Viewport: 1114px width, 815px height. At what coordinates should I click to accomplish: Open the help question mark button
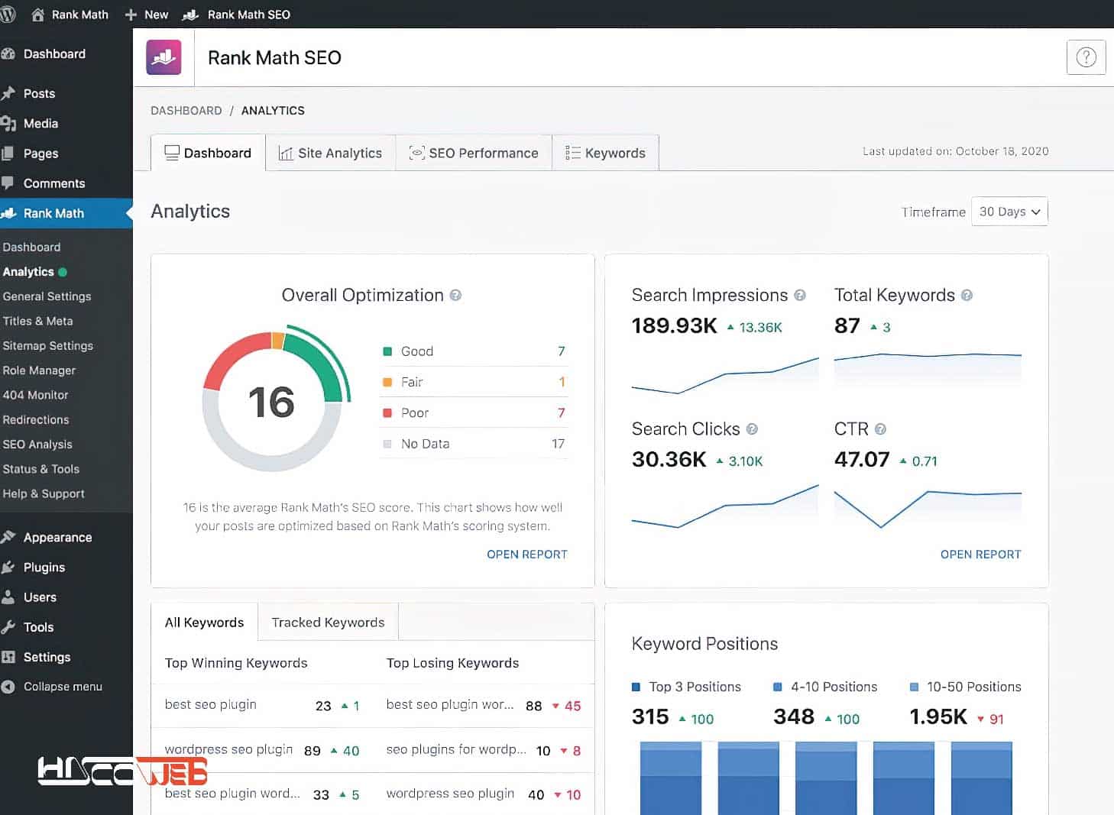[1086, 57]
